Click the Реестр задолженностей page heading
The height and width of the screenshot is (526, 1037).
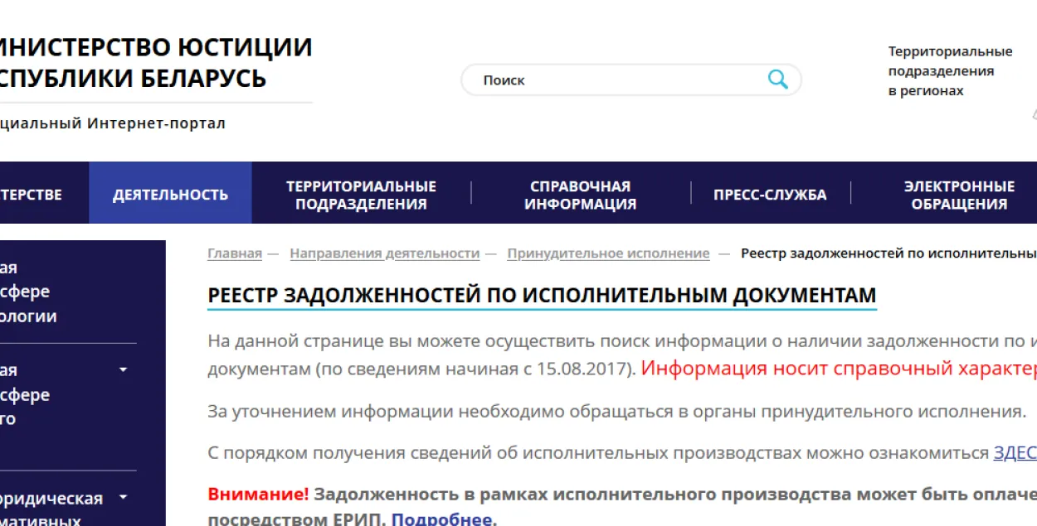pos(541,296)
